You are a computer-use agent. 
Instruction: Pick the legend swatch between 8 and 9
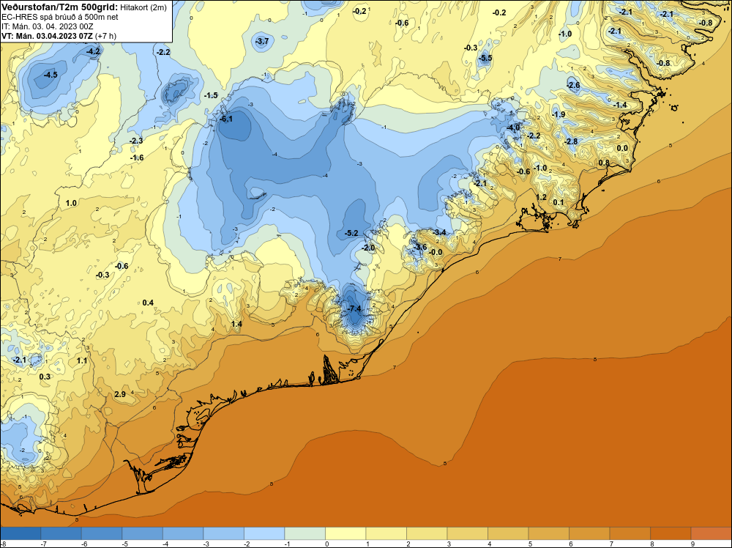[671, 533]
